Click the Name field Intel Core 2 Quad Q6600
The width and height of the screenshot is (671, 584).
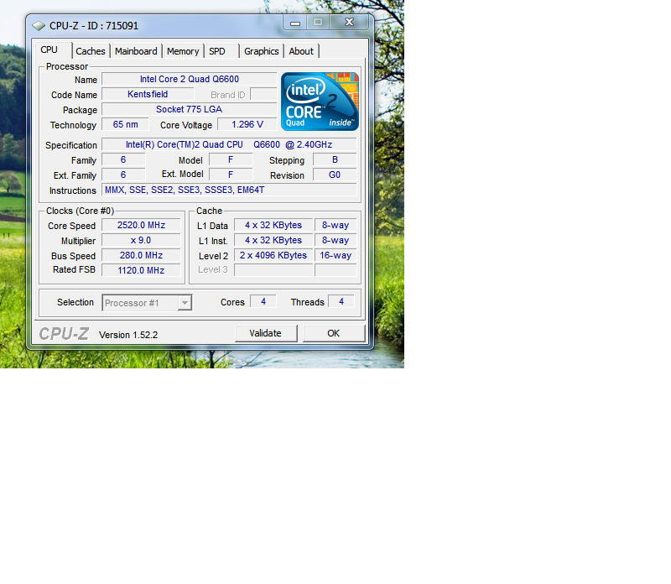click(190, 79)
